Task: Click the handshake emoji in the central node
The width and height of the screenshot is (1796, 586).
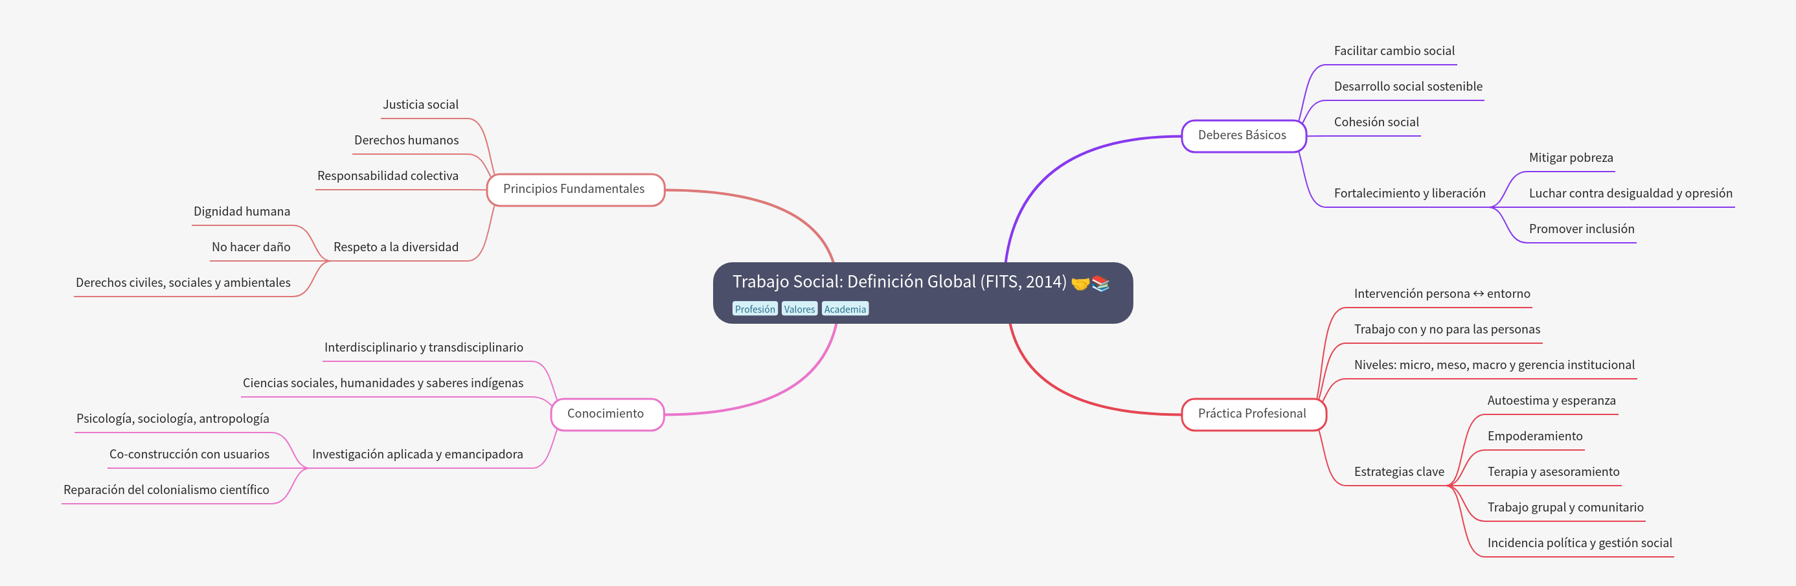Action: [x=1080, y=283]
